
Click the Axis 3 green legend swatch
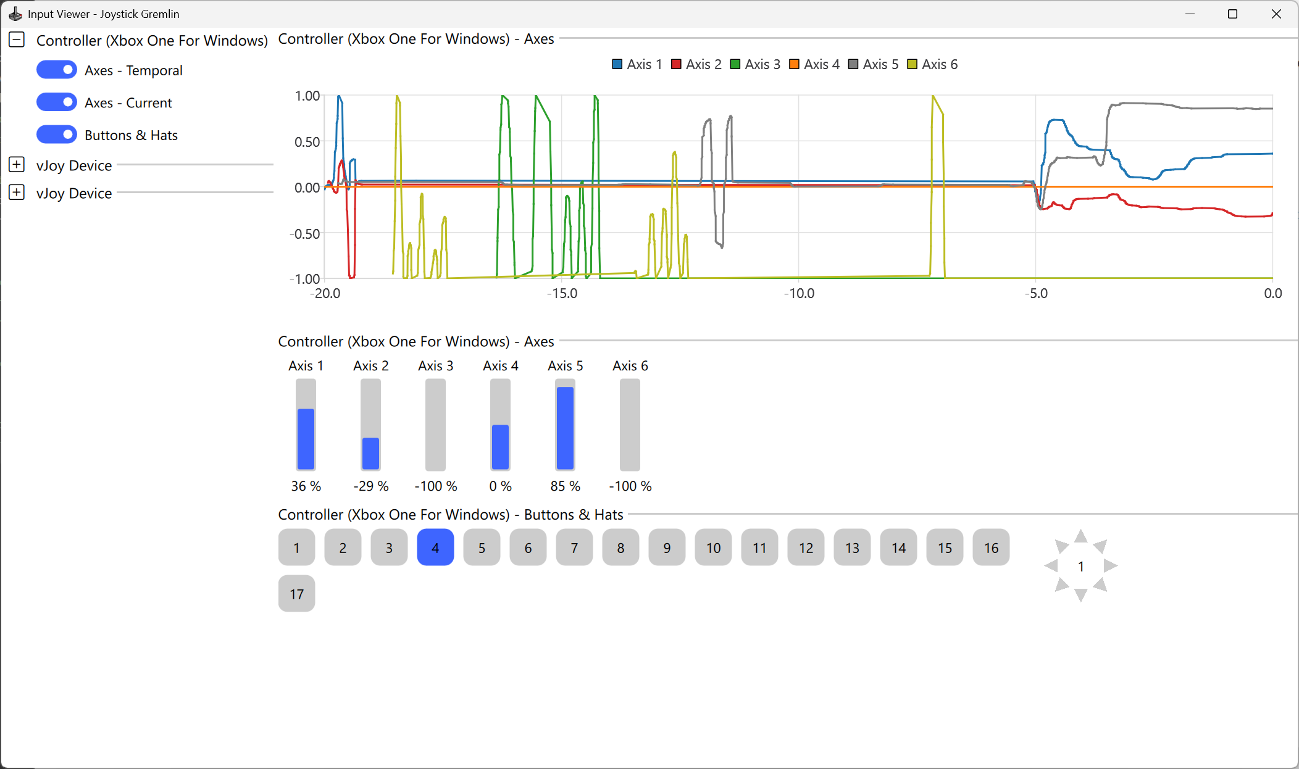click(735, 64)
